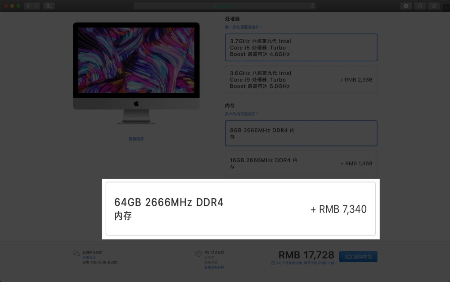
Task: Open the 查看送货日期 delivery dates link
Action: click(214, 267)
